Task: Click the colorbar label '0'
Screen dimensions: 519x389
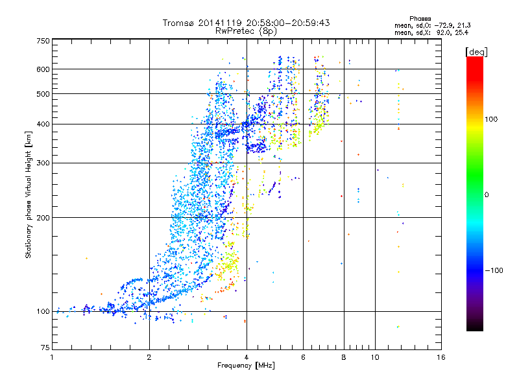Action: pos(487,195)
